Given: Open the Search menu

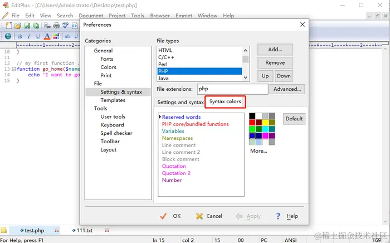Looking at the screenshot, I should point(65,16).
